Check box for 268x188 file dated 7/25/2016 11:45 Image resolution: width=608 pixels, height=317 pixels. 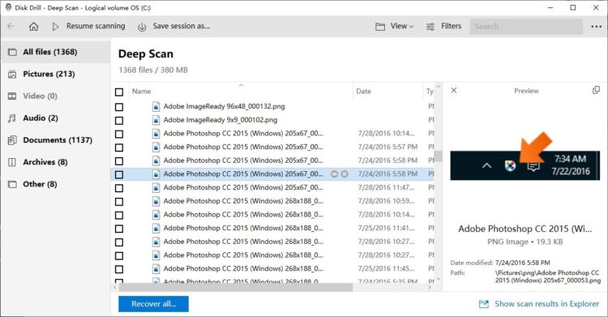(119, 269)
